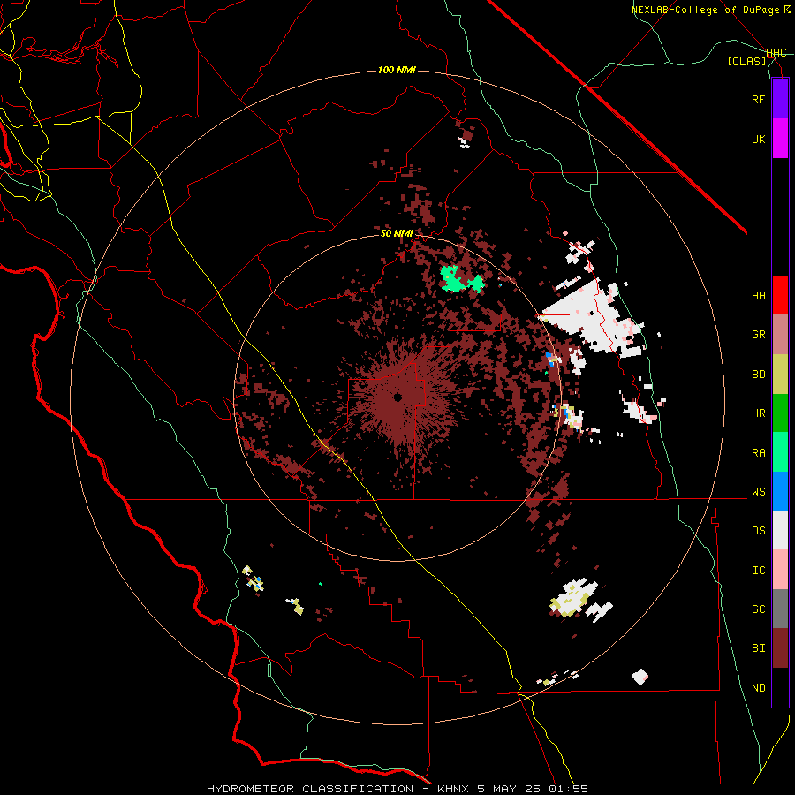The height and width of the screenshot is (795, 795).
Task: Click the UK legend label
Action: point(758,140)
